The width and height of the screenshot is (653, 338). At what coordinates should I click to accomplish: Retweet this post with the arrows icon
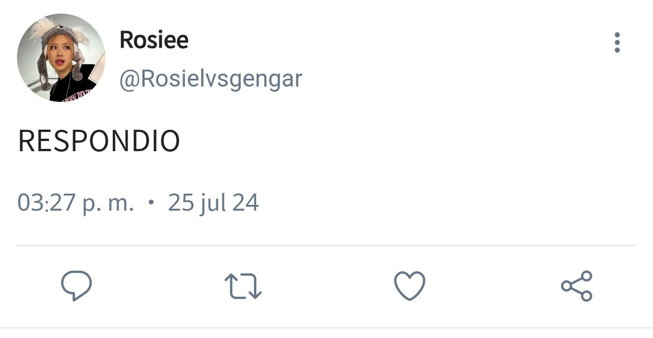pos(243,286)
